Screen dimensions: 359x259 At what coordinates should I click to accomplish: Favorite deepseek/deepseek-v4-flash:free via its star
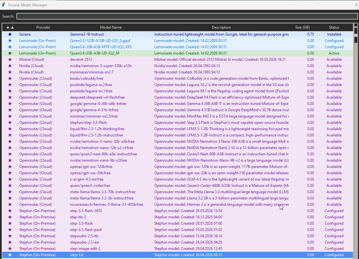[10, 97]
